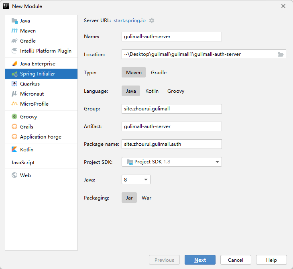Click the IntelliJ IDEA logo in title bar
This screenshot has width=293, height=269.
click(x=6, y=6)
